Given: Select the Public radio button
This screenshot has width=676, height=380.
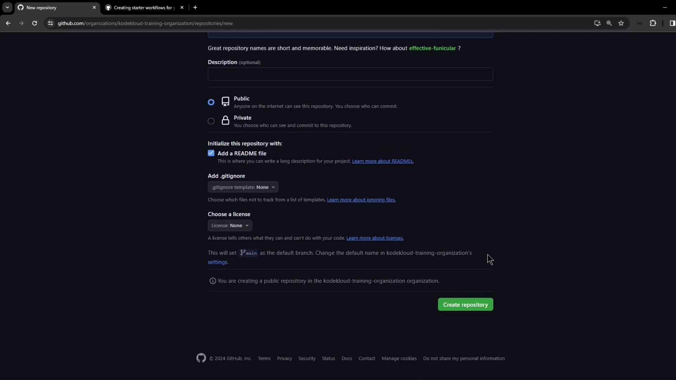Looking at the screenshot, I should coord(211,102).
